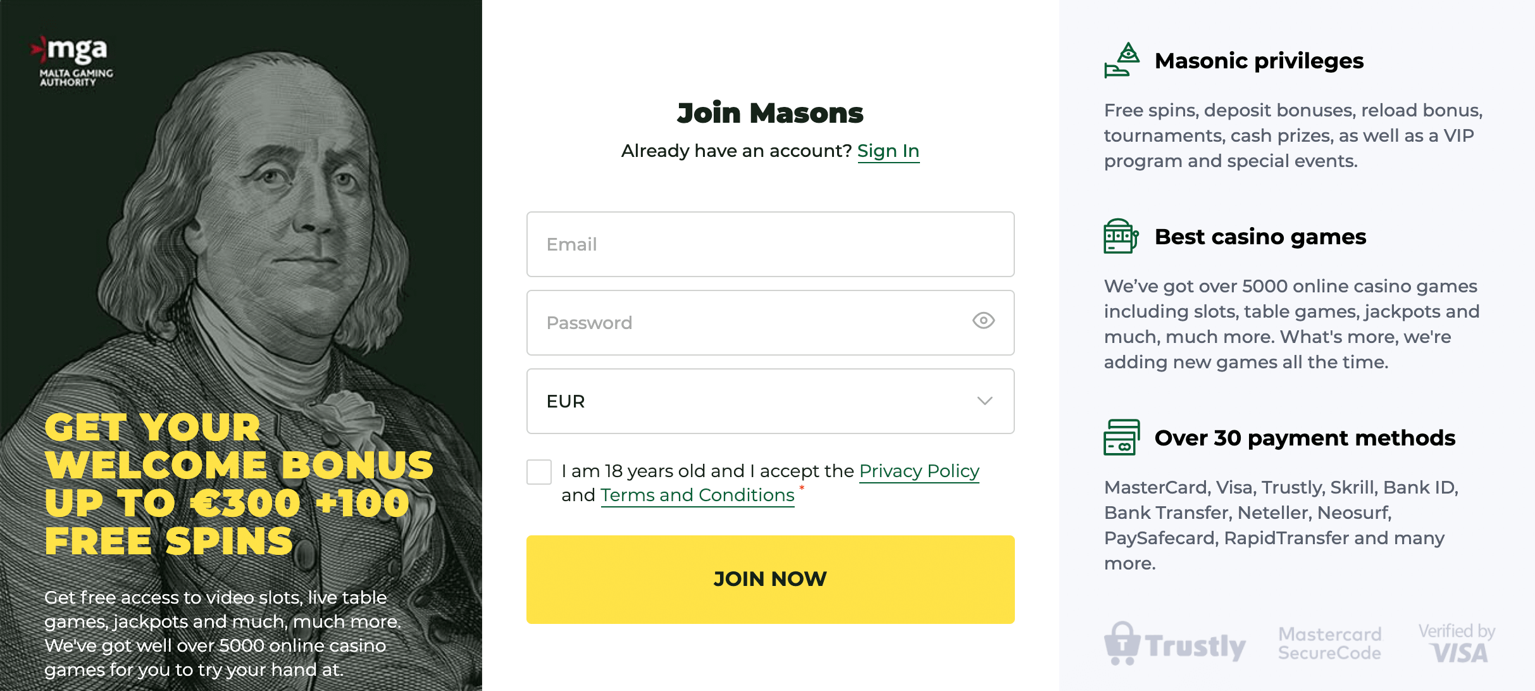
Task: Open the Privacy Policy link
Action: (919, 471)
